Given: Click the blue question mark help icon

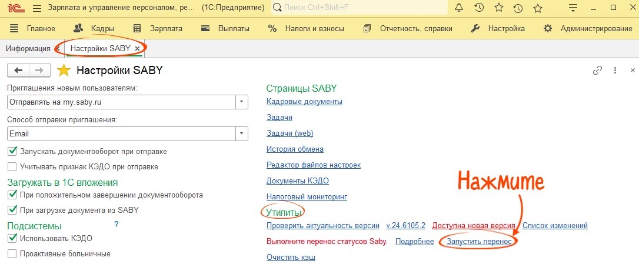Looking at the screenshot, I should pos(117,225).
